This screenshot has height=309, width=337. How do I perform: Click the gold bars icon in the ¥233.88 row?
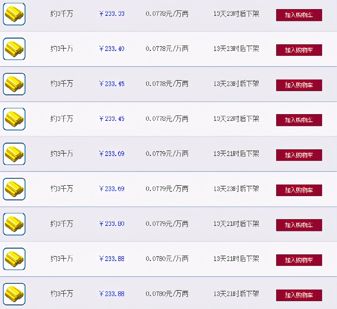pos(14,260)
